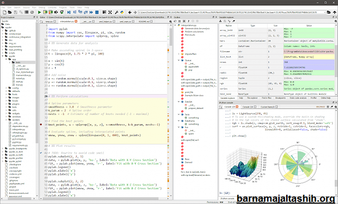Screen dimensions: 338x204
Task: Select the df variable row name
Action: (x=221, y=46)
